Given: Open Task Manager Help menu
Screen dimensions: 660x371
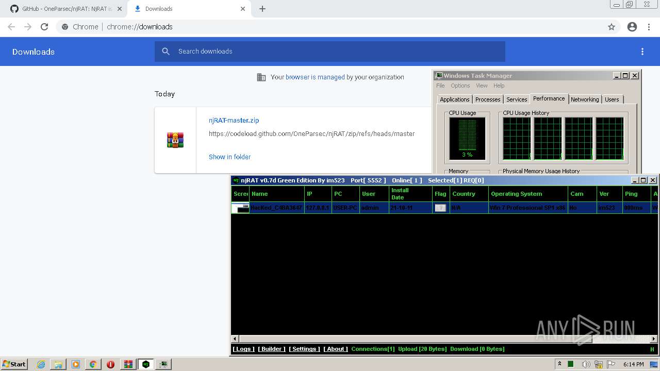Looking at the screenshot, I should (499, 86).
